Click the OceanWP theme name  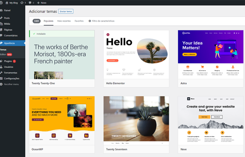37,149
